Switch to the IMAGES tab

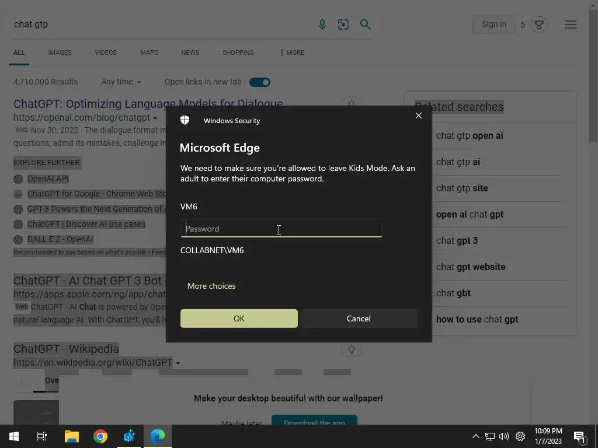tap(60, 52)
